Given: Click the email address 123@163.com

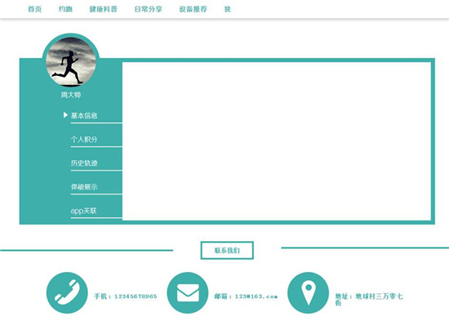Looking at the screenshot, I should point(256,296).
